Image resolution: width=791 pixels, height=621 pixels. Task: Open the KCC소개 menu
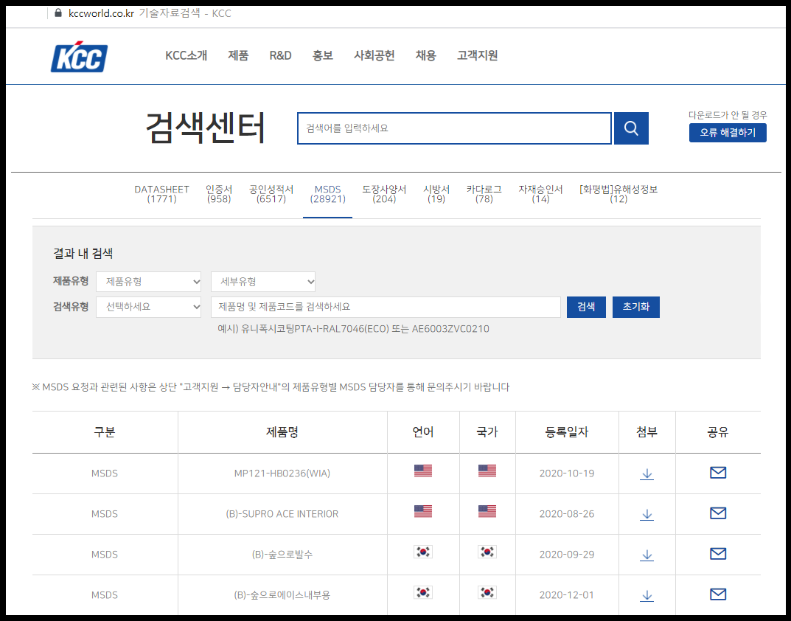[x=187, y=55]
